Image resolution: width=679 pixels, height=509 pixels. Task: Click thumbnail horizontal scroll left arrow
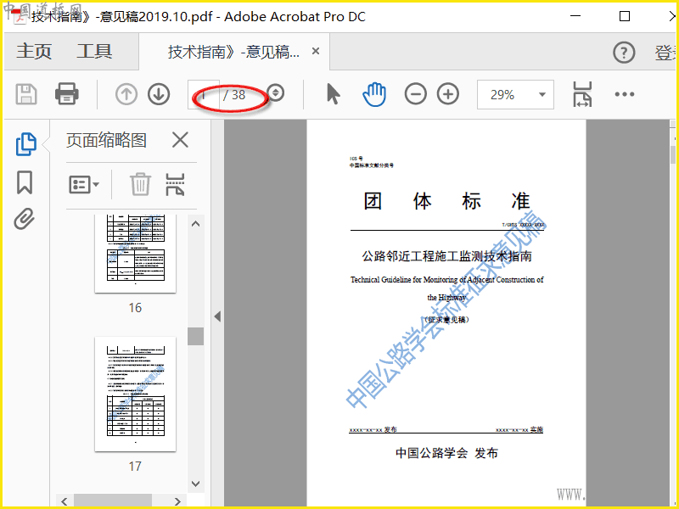[x=65, y=501]
